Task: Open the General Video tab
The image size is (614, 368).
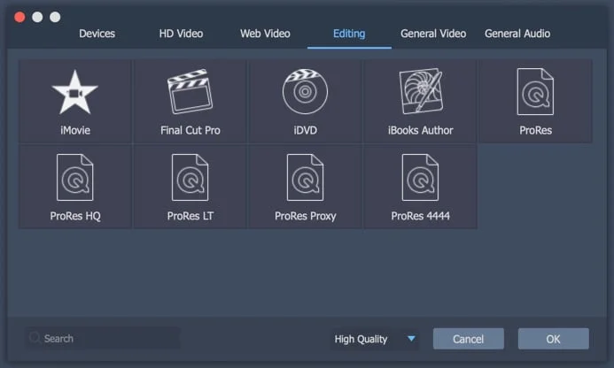Action: coord(433,34)
